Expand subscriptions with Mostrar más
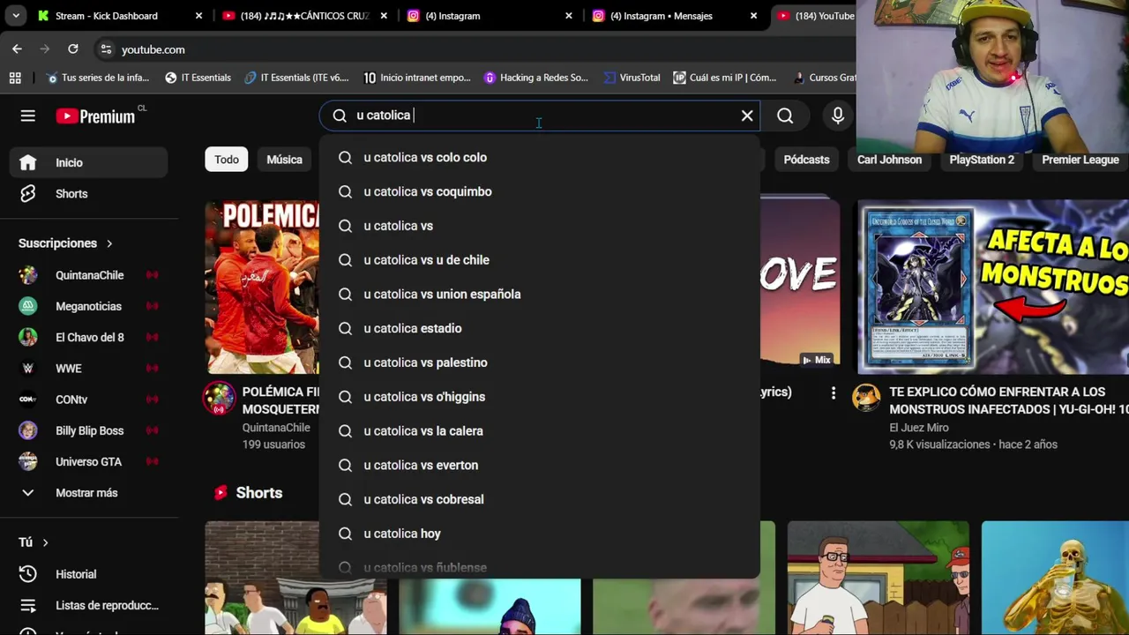Screen dimensions: 1129x635 click(88, 493)
